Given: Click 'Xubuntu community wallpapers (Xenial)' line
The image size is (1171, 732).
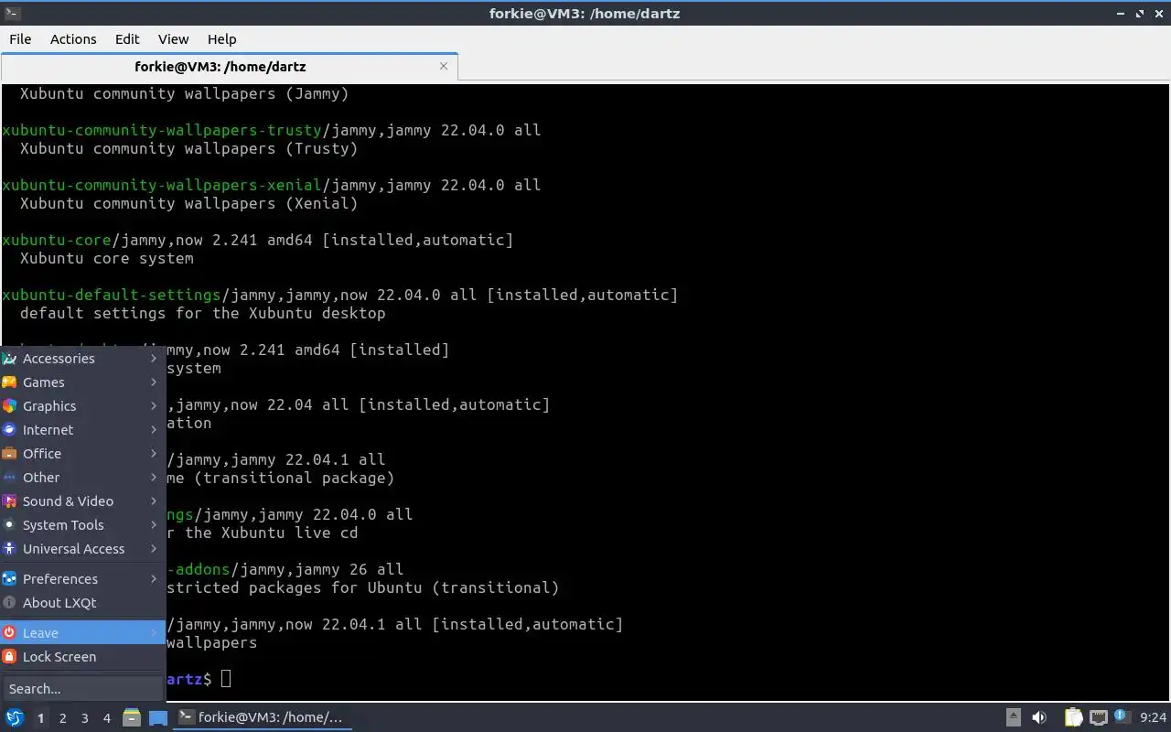Looking at the screenshot, I should (x=189, y=203).
